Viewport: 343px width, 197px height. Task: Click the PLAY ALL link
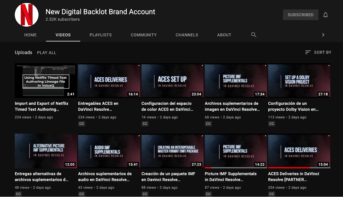pos(47,53)
